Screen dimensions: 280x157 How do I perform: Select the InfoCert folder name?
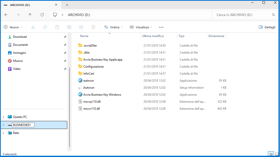coord(89,74)
